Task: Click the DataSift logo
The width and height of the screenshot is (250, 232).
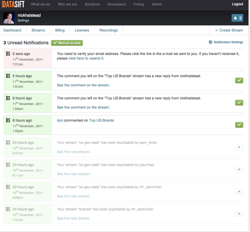Action: point(13,4)
